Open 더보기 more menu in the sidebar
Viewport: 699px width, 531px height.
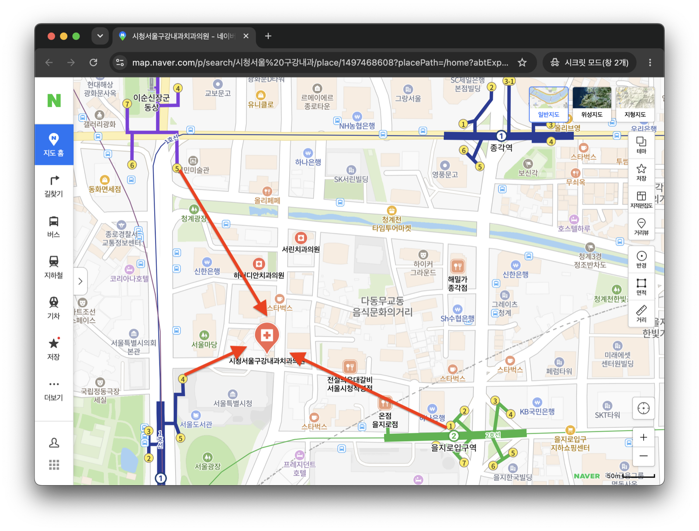click(54, 390)
